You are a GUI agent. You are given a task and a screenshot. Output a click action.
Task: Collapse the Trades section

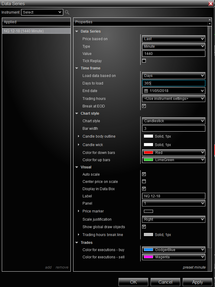coord(77,243)
